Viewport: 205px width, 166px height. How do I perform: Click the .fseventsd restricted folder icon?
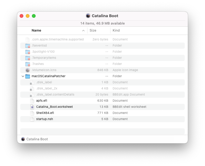[28, 46]
